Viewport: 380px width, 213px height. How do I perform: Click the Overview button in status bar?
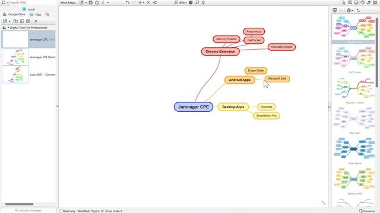coord(367,211)
